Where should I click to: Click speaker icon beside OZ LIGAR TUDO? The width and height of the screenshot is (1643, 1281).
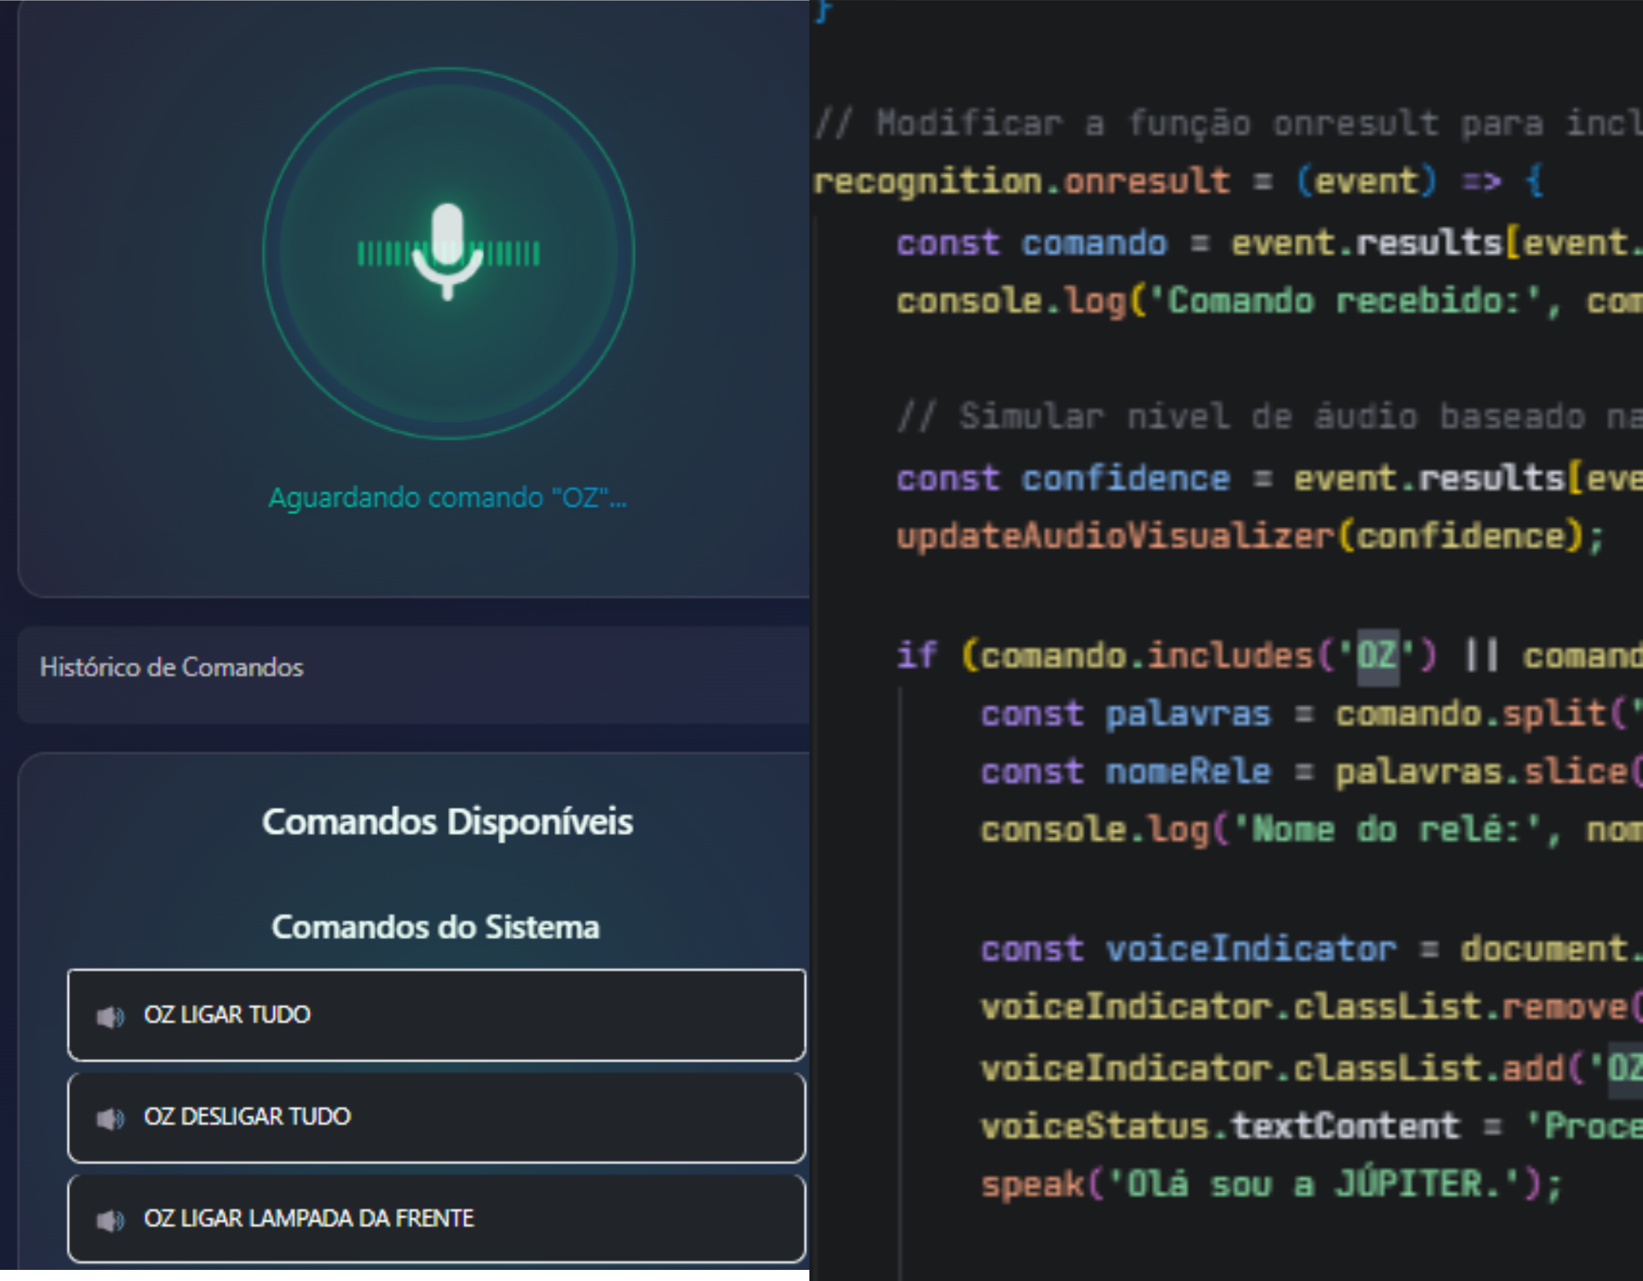(x=110, y=1016)
